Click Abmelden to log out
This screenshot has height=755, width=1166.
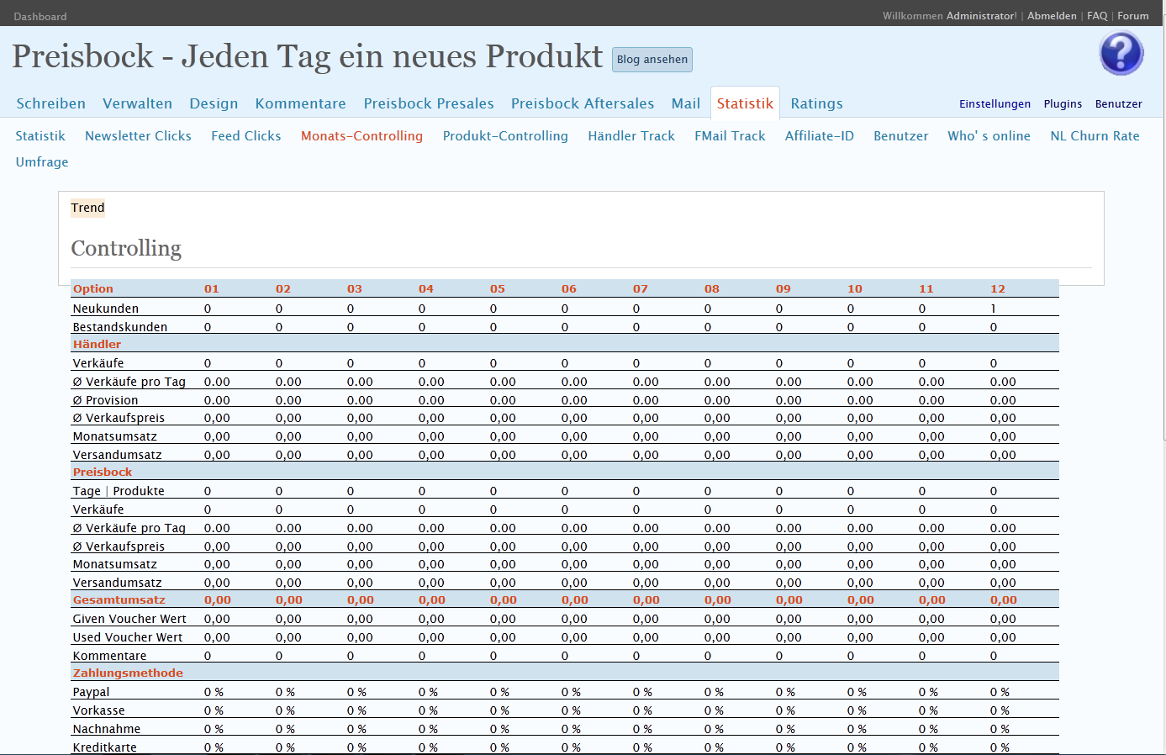tap(1051, 16)
